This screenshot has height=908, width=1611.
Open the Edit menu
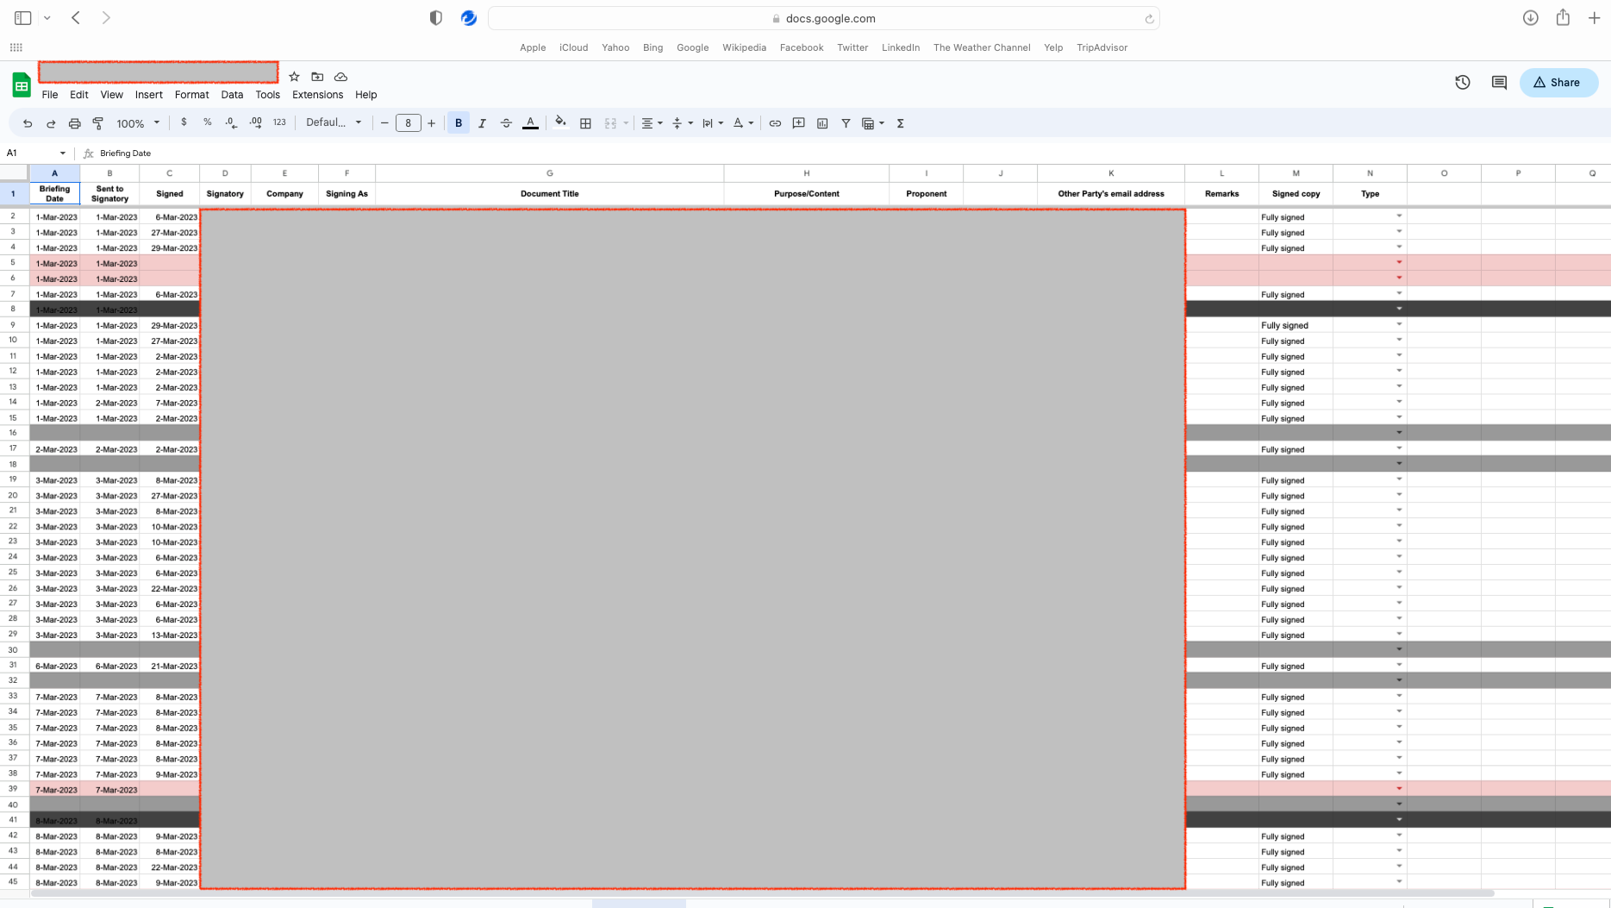pos(79,95)
